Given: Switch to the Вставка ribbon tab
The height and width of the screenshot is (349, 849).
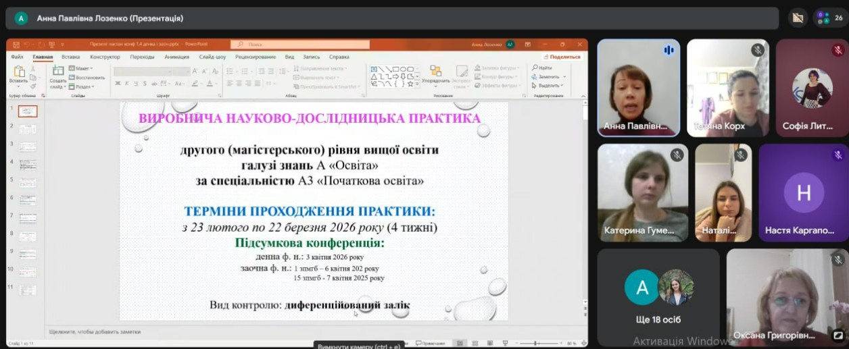Looking at the screenshot, I should click(x=70, y=57).
